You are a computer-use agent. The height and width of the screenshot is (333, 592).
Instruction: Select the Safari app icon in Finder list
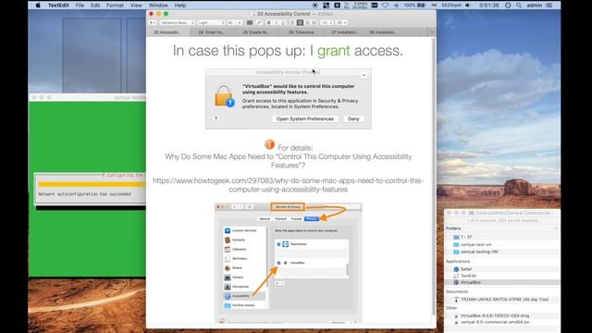pos(456,269)
